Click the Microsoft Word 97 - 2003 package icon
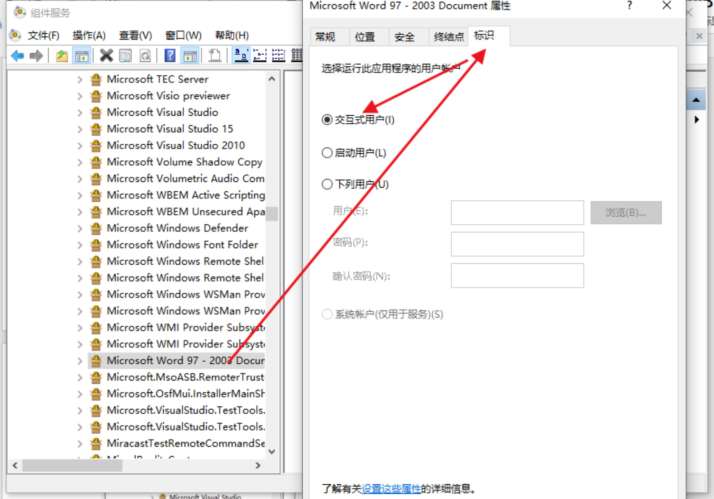The width and height of the screenshot is (714, 499). click(x=96, y=360)
